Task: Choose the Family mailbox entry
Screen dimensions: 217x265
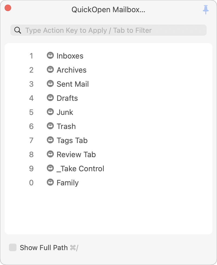Action: (x=67, y=183)
